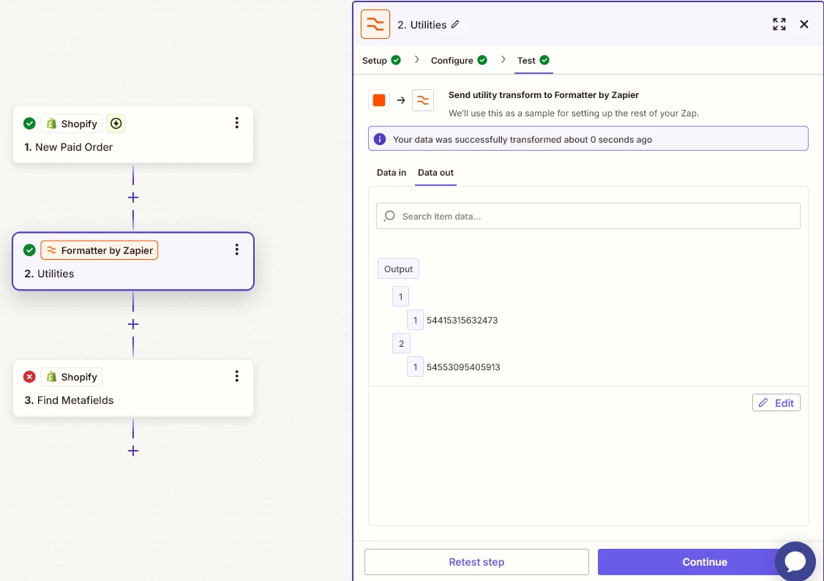
Task: Rename step via pencil icon beside title
Action: click(456, 24)
